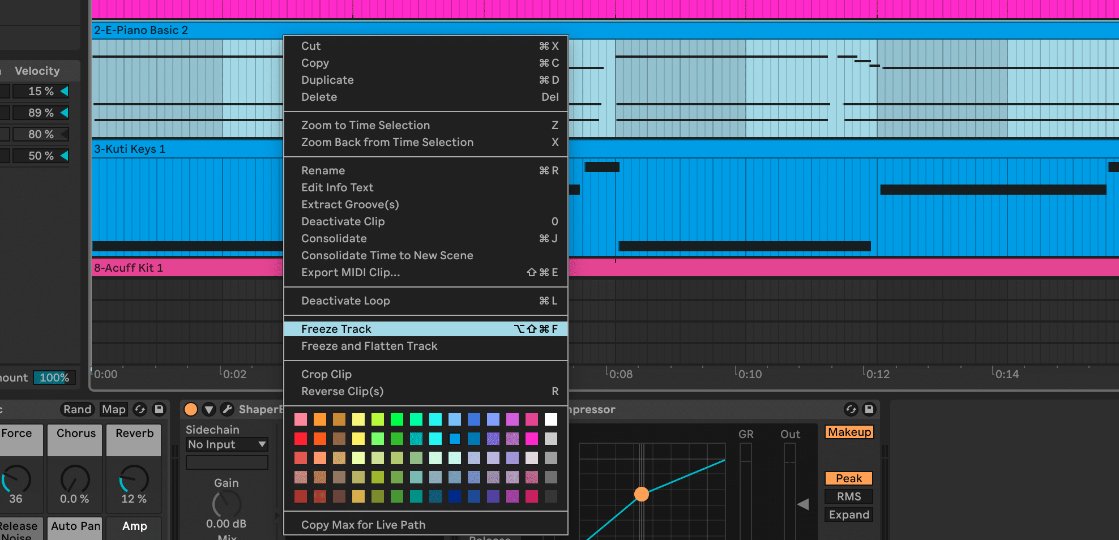Choose Export MIDI Clip from the menu
The height and width of the screenshot is (540, 1119).
[350, 272]
